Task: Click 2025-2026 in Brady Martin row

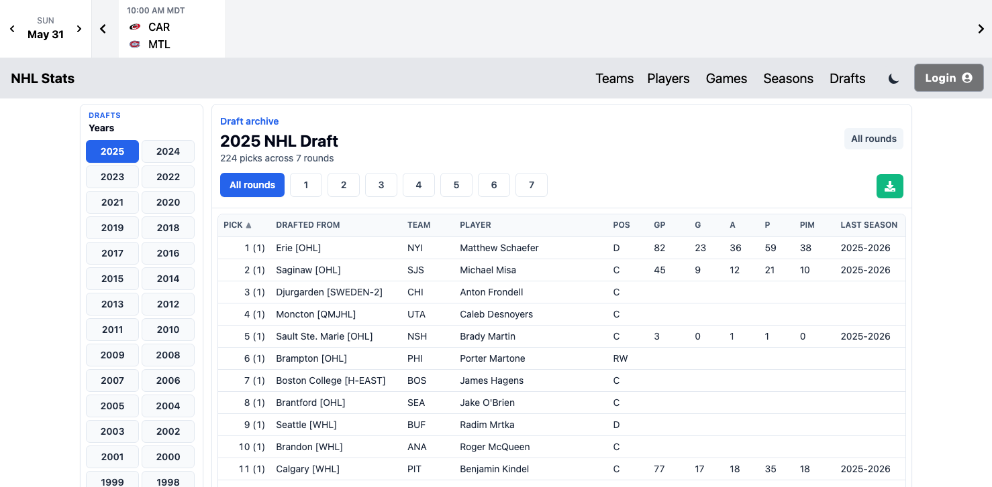Action: coord(865,336)
